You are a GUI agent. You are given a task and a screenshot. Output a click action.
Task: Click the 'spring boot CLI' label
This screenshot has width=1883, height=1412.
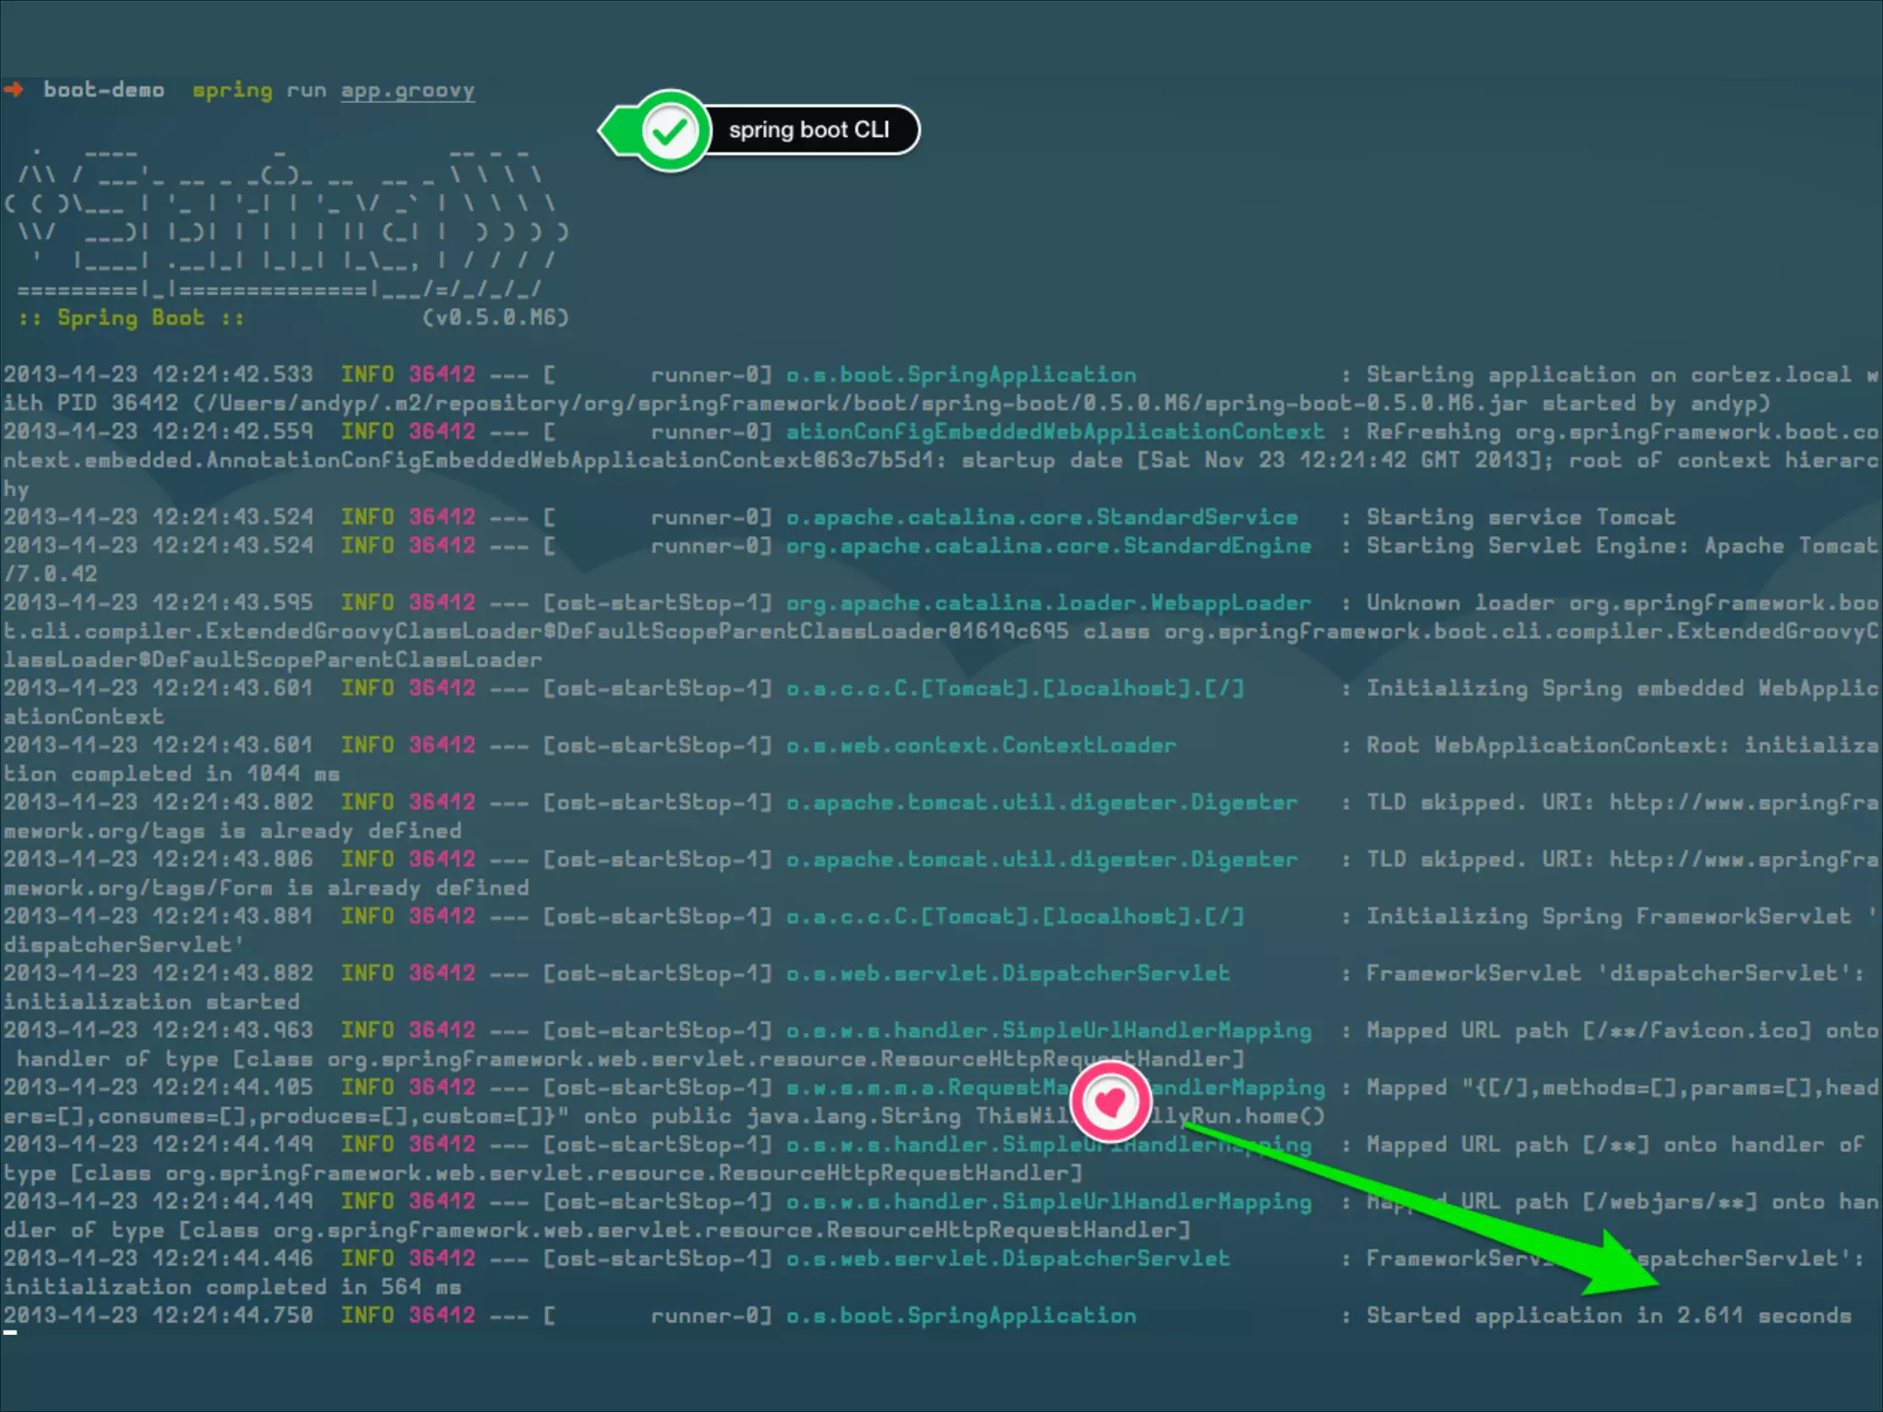(809, 130)
